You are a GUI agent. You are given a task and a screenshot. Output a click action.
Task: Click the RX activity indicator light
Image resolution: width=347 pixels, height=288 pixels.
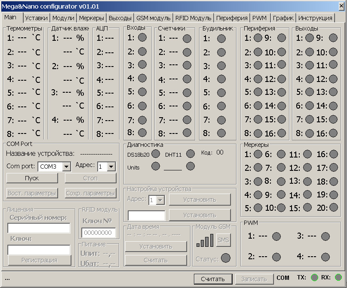(x=338, y=278)
